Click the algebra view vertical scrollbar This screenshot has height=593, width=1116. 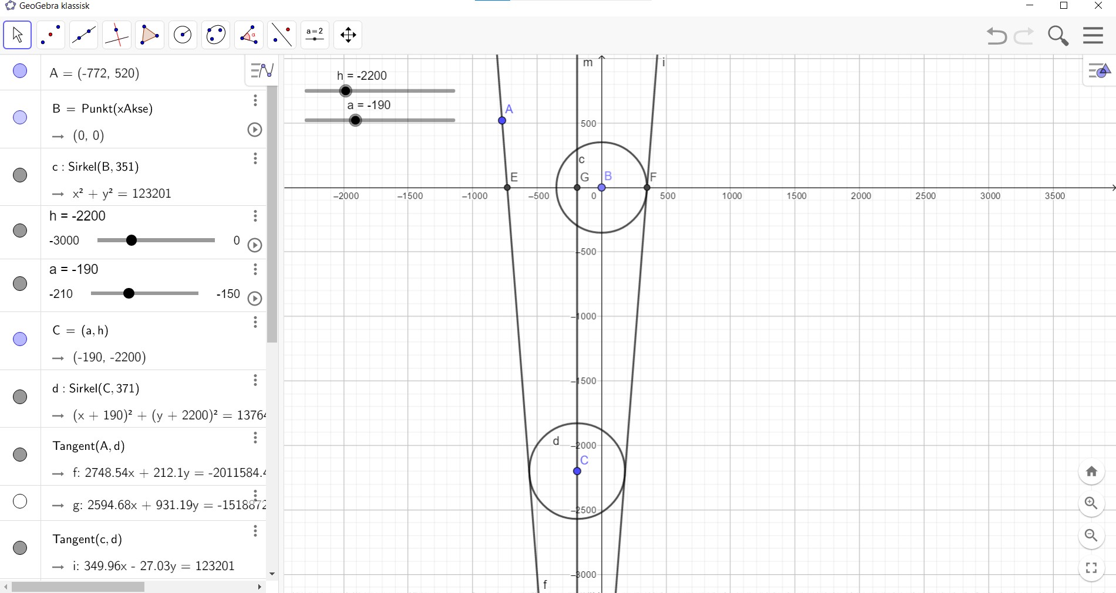(272, 214)
